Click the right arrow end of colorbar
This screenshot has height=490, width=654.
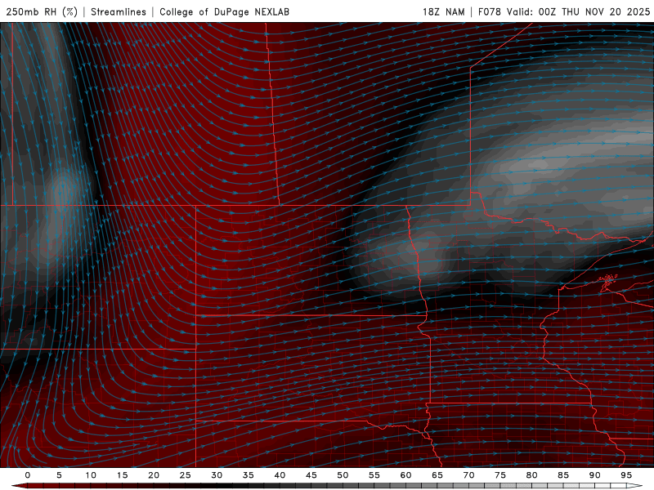point(635,486)
